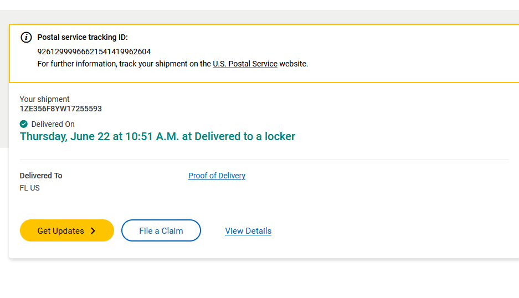The image size is (519, 298).
Task: Click the 'FL US' destination text
Action: tap(30, 188)
